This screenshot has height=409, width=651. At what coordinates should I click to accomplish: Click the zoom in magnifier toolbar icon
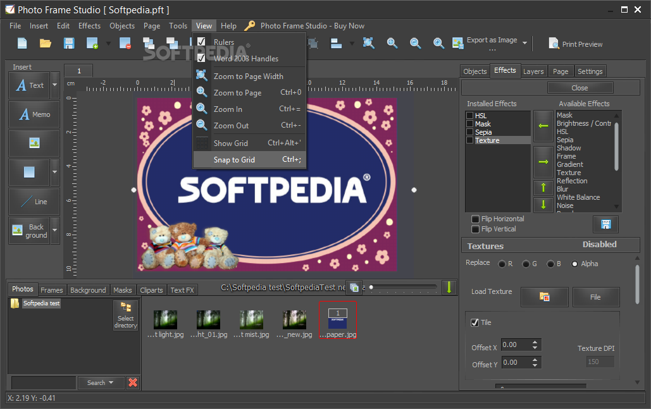click(438, 43)
